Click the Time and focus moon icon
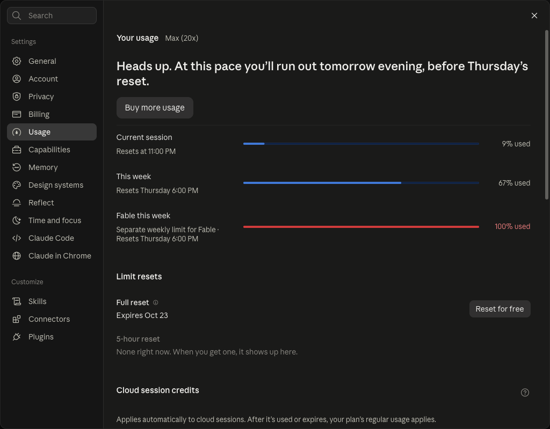This screenshot has height=429, width=550. (17, 220)
